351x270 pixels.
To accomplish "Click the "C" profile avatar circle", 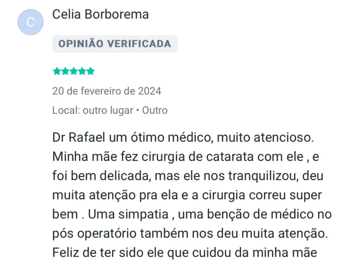I will (30, 22).
